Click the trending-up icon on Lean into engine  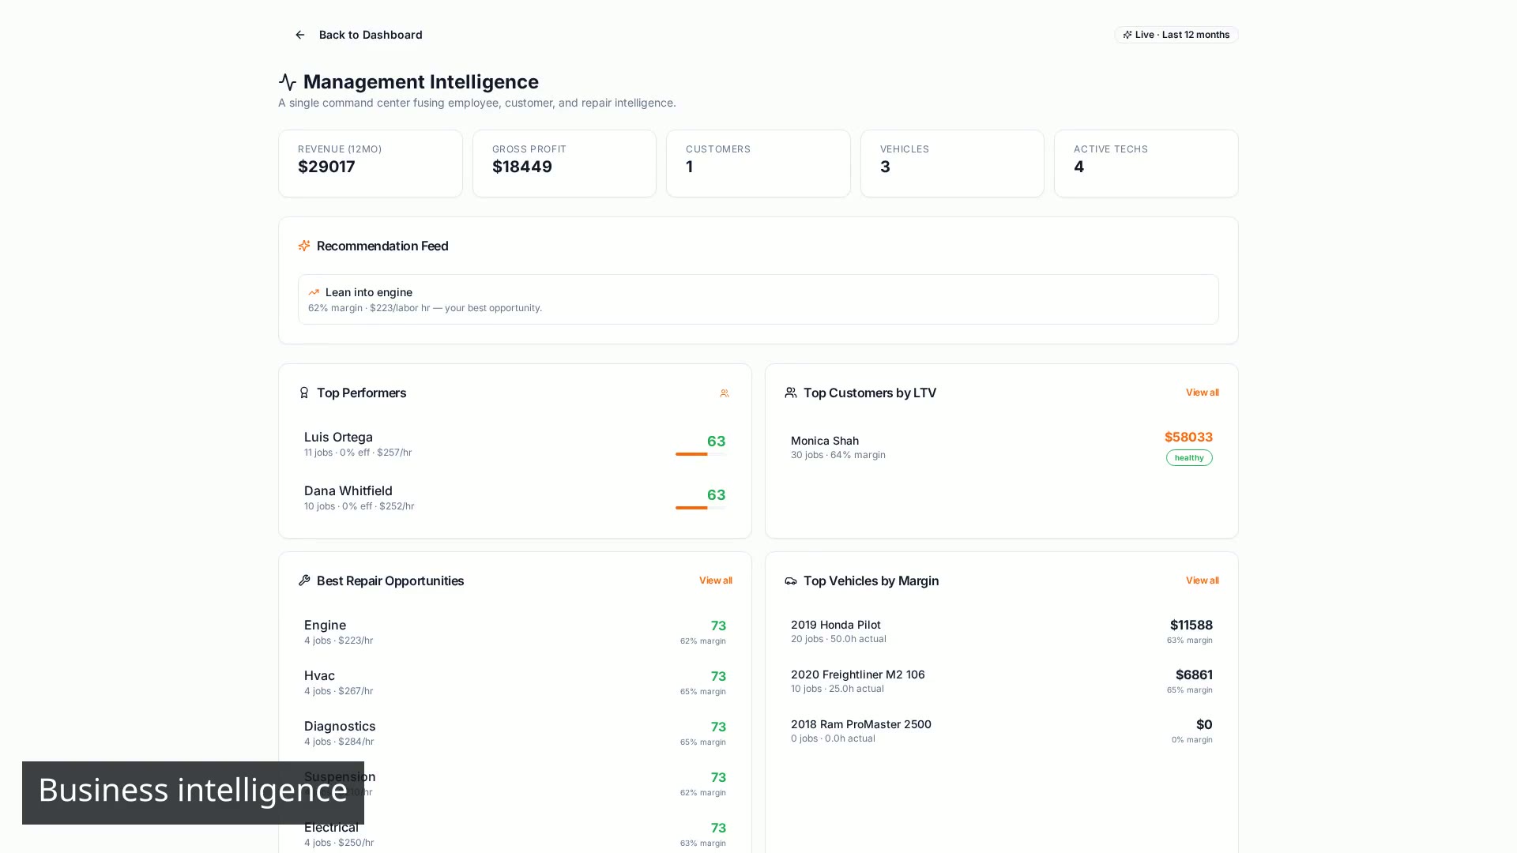[314, 292]
